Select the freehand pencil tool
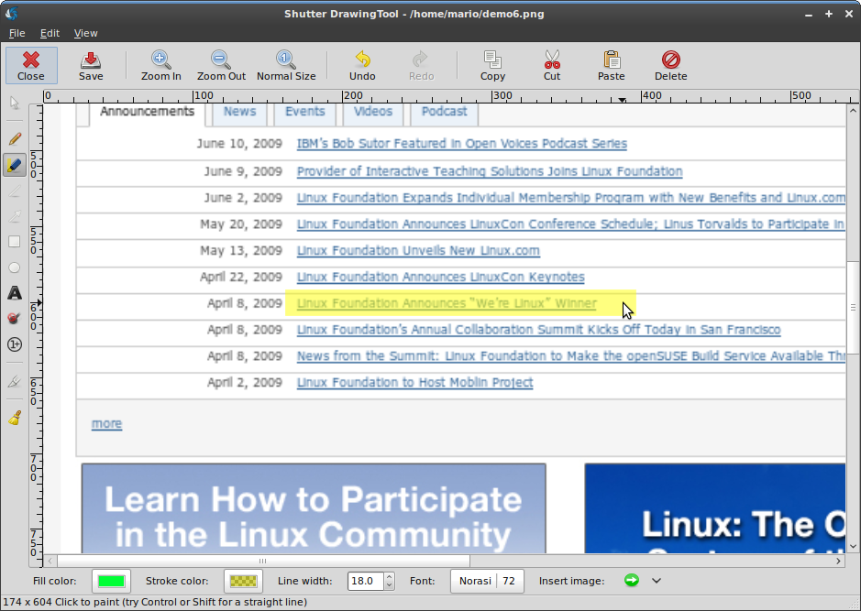Viewport: 861px width, 611px height. [14, 139]
